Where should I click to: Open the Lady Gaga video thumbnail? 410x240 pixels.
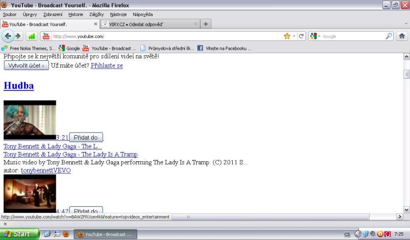coord(30,120)
